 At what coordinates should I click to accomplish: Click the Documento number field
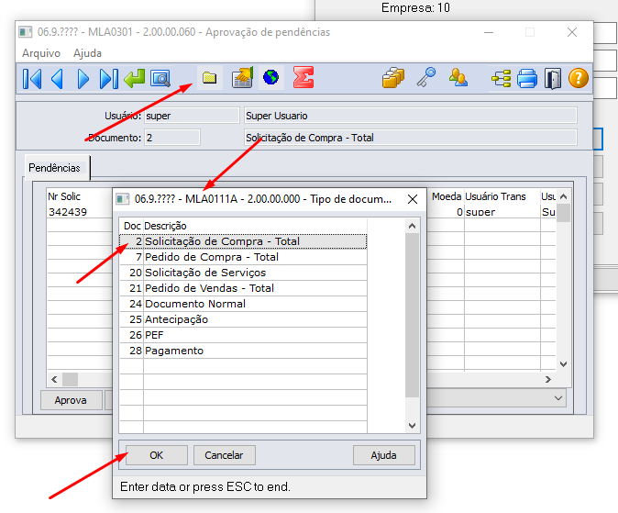(x=172, y=138)
